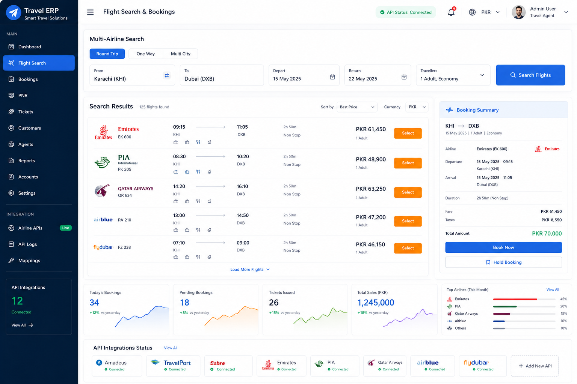Image resolution: width=577 pixels, height=384 pixels.
Task: Click the Mappings wrench icon
Action: [x=11, y=260]
